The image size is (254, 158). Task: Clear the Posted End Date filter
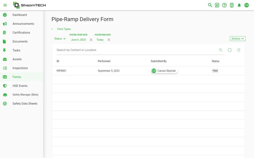pos(109,40)
